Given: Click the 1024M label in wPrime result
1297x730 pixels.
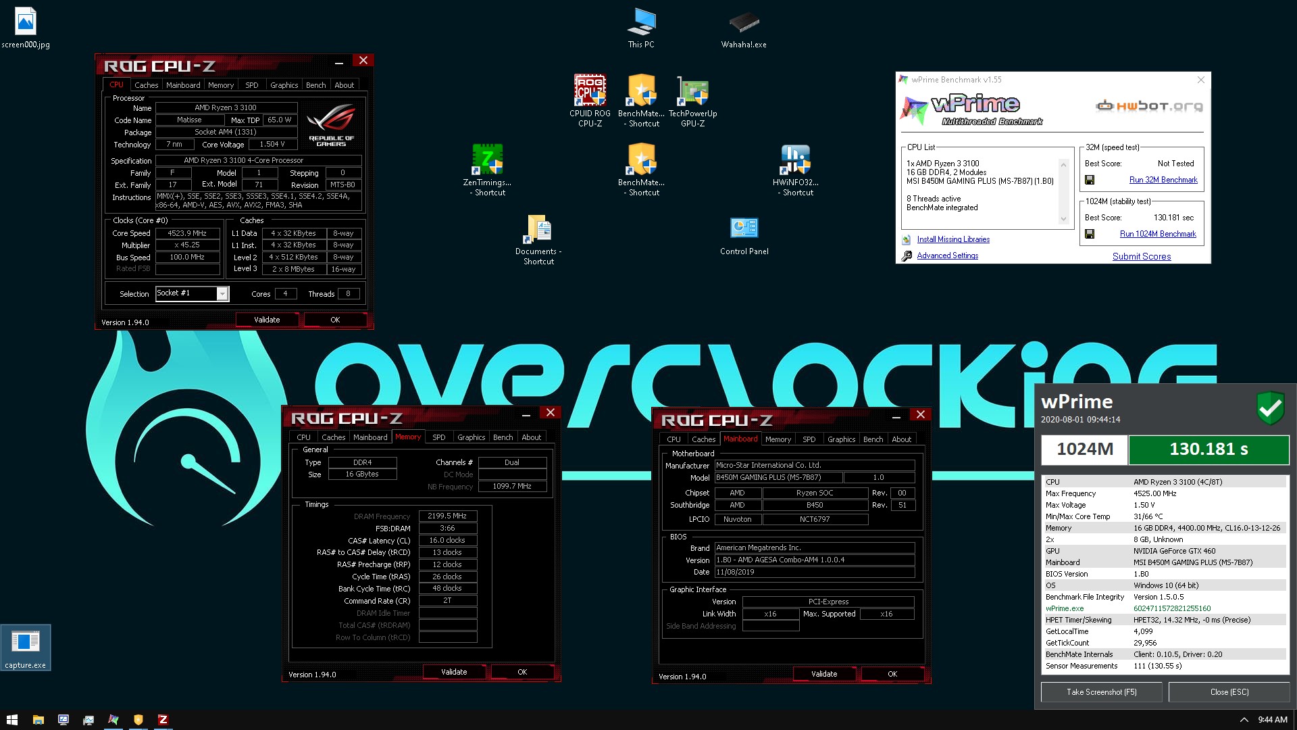Looking at the screenshot, I should click(x=1084, y=449).
